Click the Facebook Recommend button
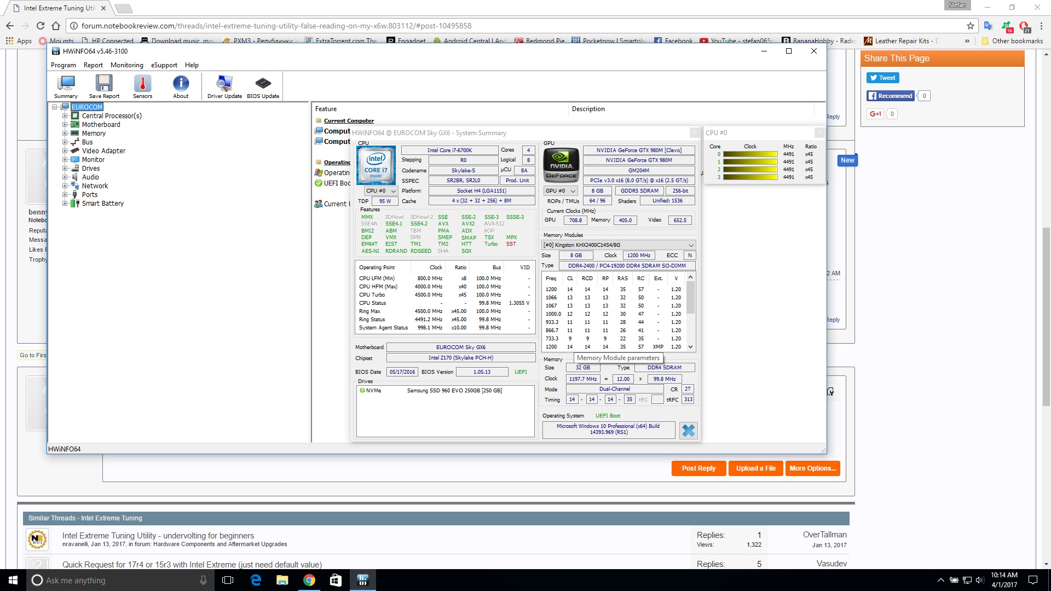Image resolution: width=1051 pixels, height=591 pixels. (890, 96)
